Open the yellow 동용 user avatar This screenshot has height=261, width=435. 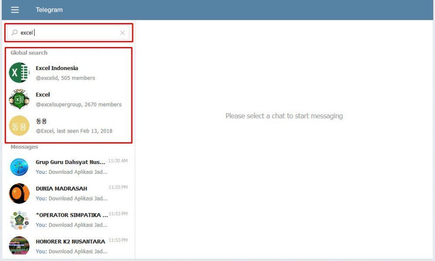pyautogui.click(x=19, y=126)
